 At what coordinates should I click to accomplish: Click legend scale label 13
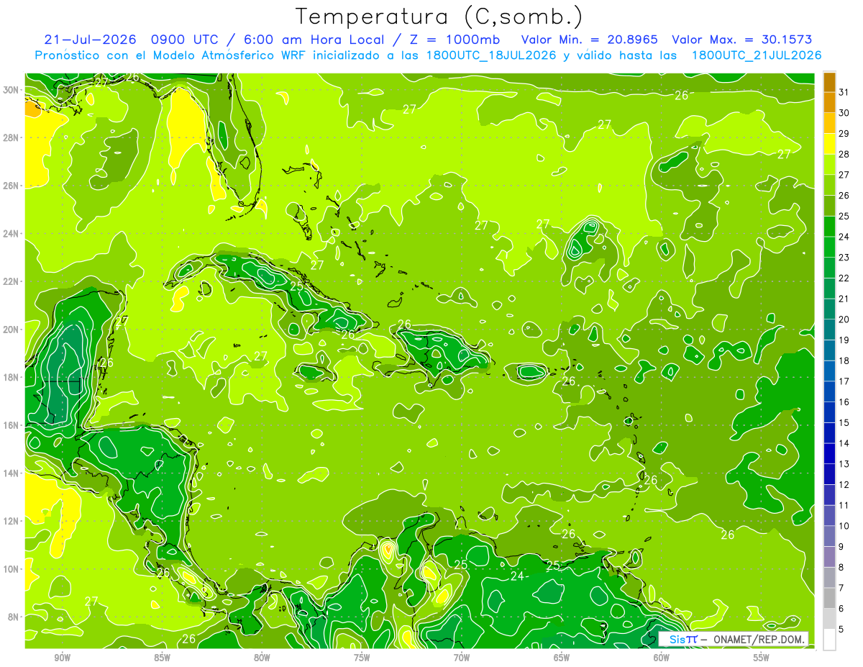click(844, 464)
